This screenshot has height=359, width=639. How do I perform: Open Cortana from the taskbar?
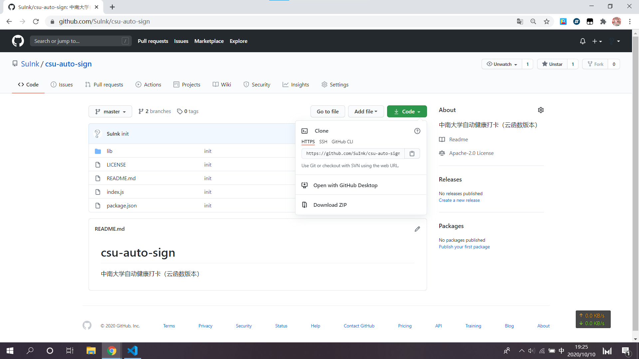point(50,351)
